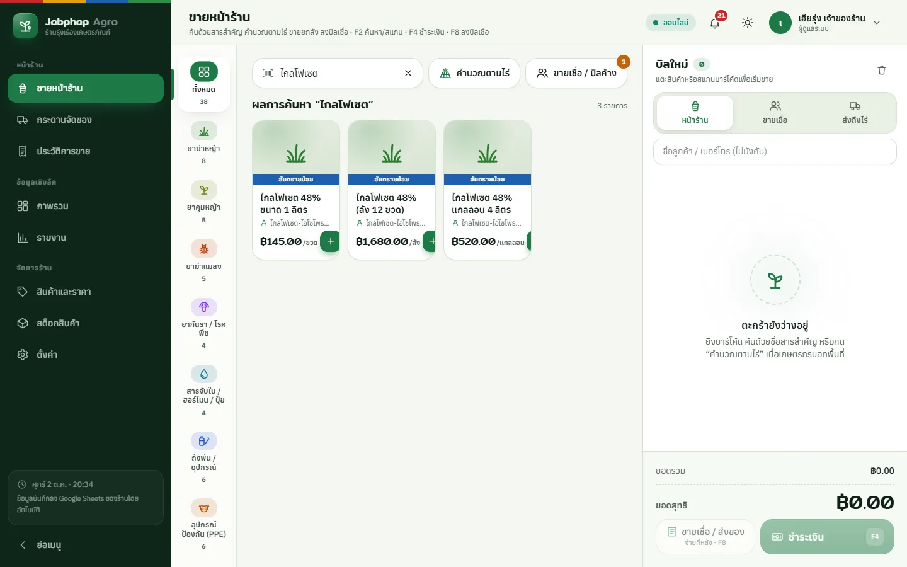Open ไกลโฟเซต 48% ขนาด 1 ลิตร product image
Viewport: 907px width, 567px height.
coord(296,152)
